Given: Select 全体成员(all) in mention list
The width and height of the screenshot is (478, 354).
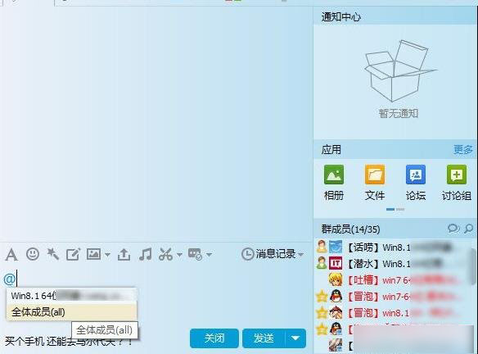Looking at the screenshot, I should click(72, 312).
